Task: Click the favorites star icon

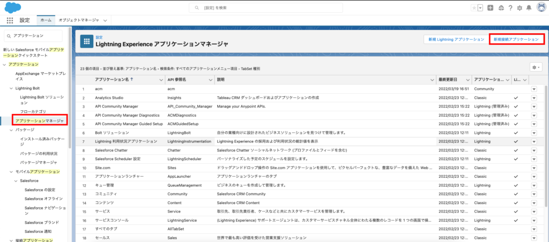Action: click(x=473, y=7)
